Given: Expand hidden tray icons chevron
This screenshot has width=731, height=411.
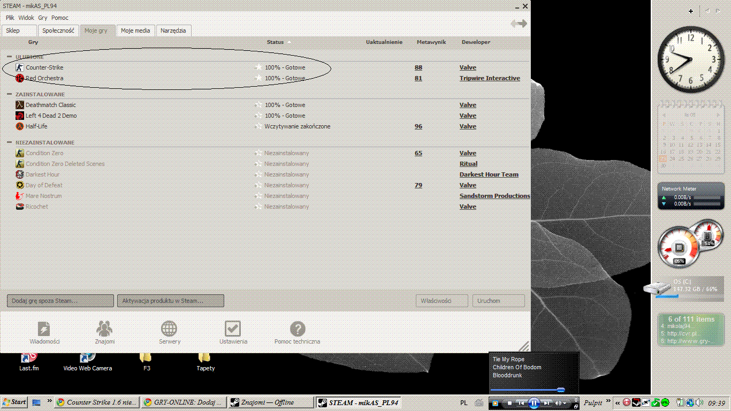Looking at the screenshot, I should pyautogui.click(x=617, y=402).
